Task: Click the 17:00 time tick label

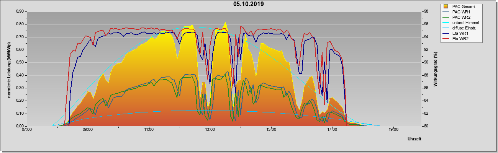Action: 332,129
